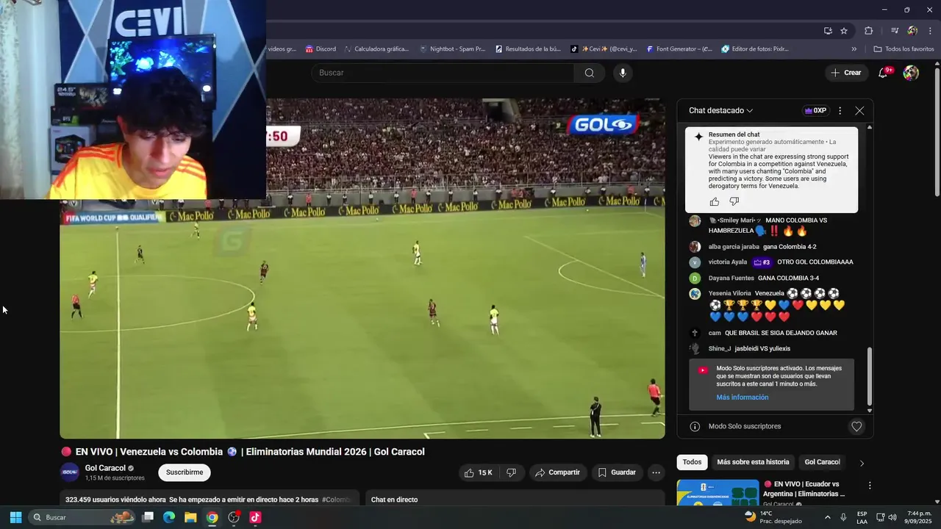Click the YouTube search magnifier button
The height and width of the screenshot is (529, 941).
point(589,73)
